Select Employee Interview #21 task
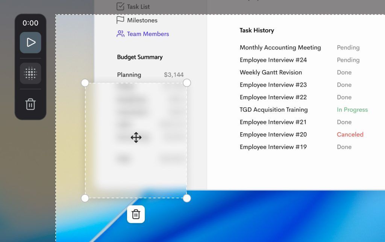Screen dimensions: 385x242 click(x=273, y=122)
